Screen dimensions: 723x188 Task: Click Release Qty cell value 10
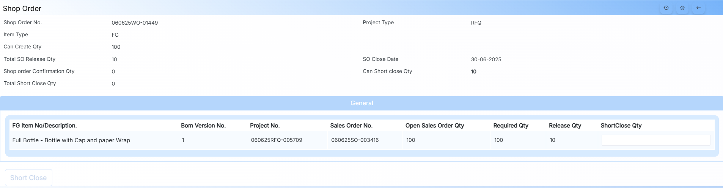pyautogui.click(x=552, y=140)
